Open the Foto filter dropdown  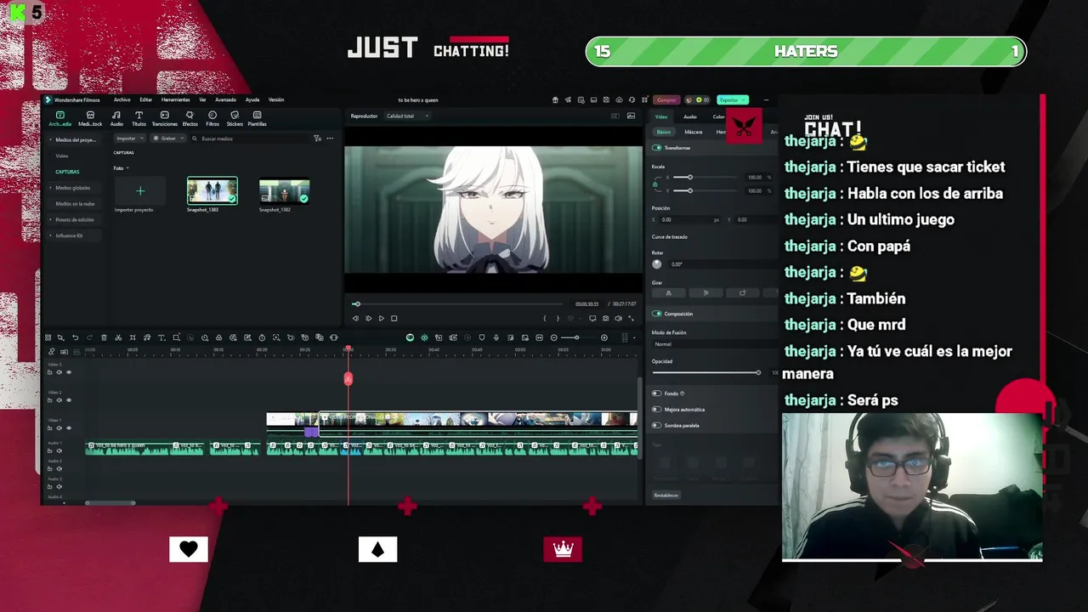pyautogui.click(x=122, y=167)
